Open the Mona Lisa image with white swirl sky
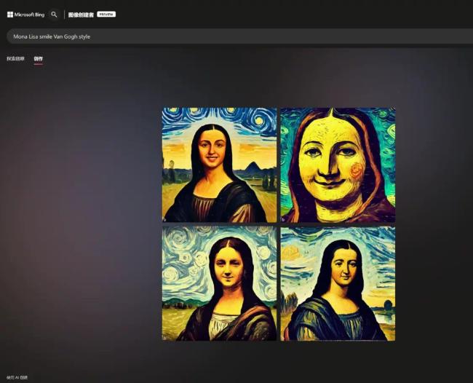 coord(219,284)
